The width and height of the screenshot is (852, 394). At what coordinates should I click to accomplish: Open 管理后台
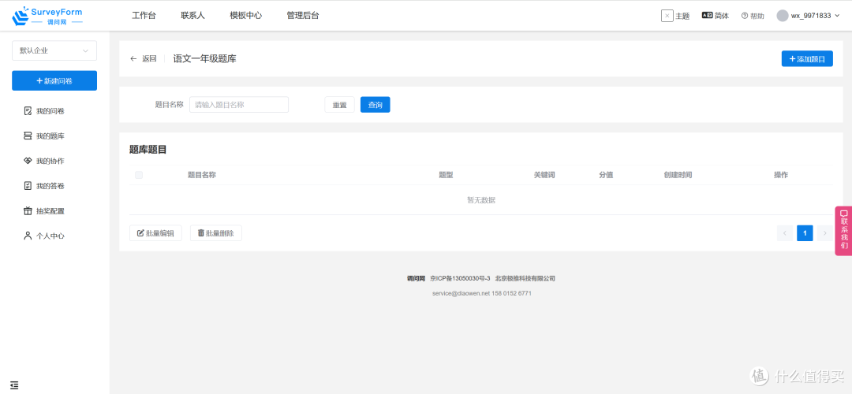pyautogui.click(x=303, y=16)
